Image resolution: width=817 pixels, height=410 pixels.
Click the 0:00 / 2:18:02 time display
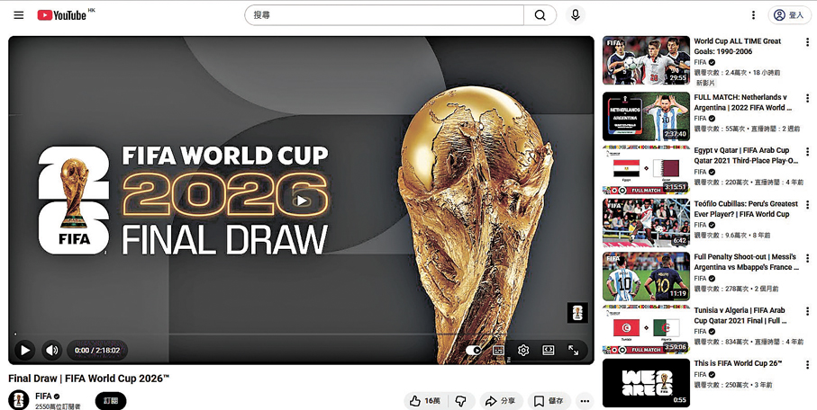[x=97, y=350]
